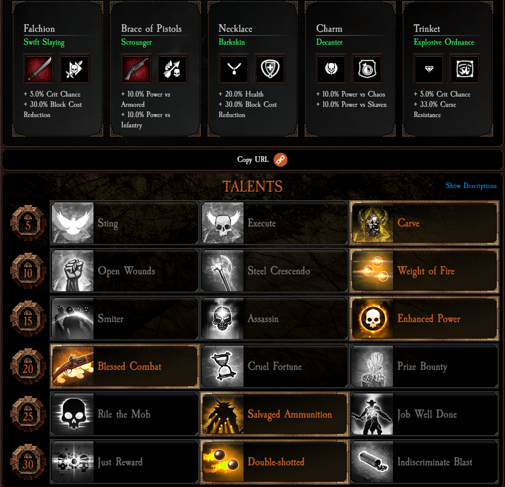The height and width of the screenshot is (487, 505).
Task: Choose the Cruel Fortune talent
Action: 274,366
